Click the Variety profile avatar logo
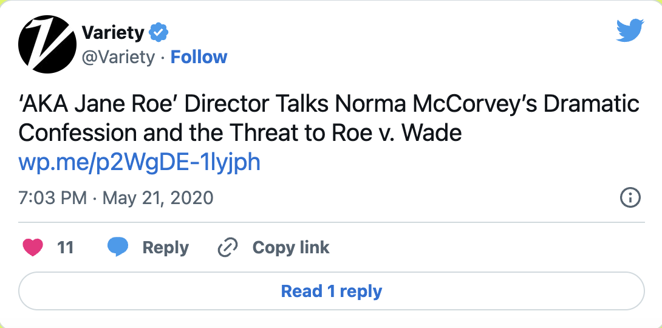The width and height of the screenshot is (662, 328). coord(46,44)
